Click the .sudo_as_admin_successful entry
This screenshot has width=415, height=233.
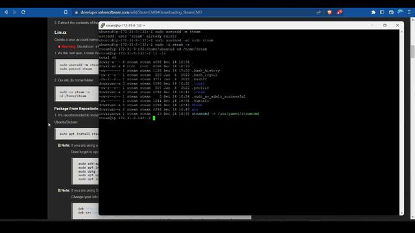click(219, 96)
